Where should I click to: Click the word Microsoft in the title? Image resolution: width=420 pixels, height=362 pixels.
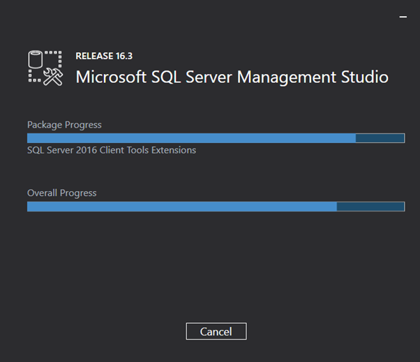[111, 77]
